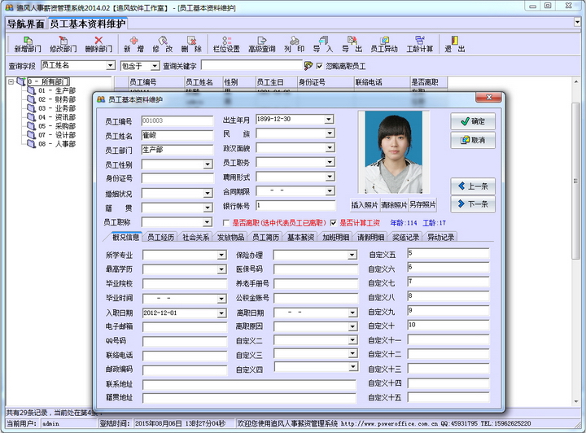The image size is (586, 433).
Task: Expand the 婚姻状况 dropdown
Action: (x=208, y=193)
